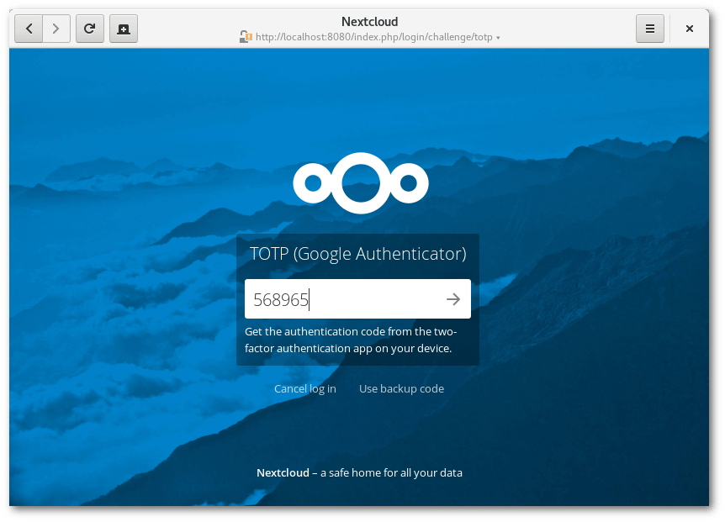Click the authentication code help text
This screenshot has height=522, width=725.
coord(350,340)
